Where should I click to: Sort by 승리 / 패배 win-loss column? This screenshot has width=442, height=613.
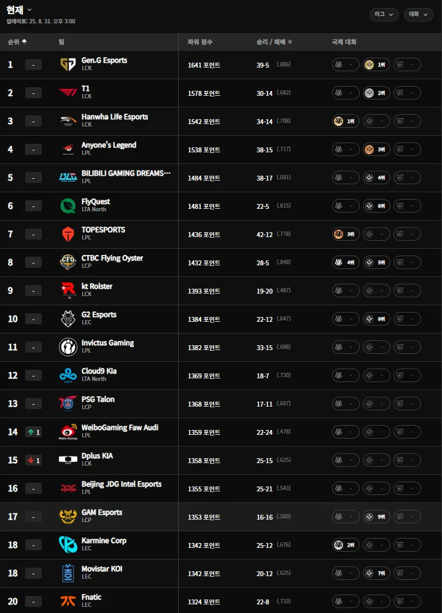[274, 42]
